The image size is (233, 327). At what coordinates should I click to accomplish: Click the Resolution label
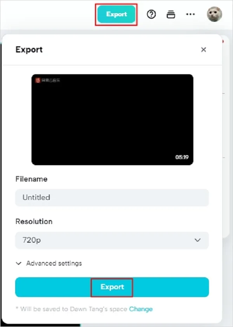pyautogui.click(x=34, y=222)
